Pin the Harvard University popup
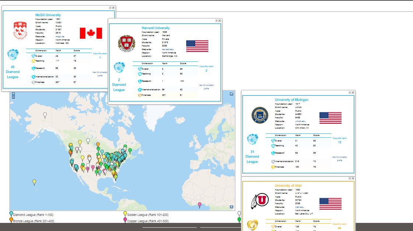This screenshot has height=231, width=413. (x=216, y=21)
